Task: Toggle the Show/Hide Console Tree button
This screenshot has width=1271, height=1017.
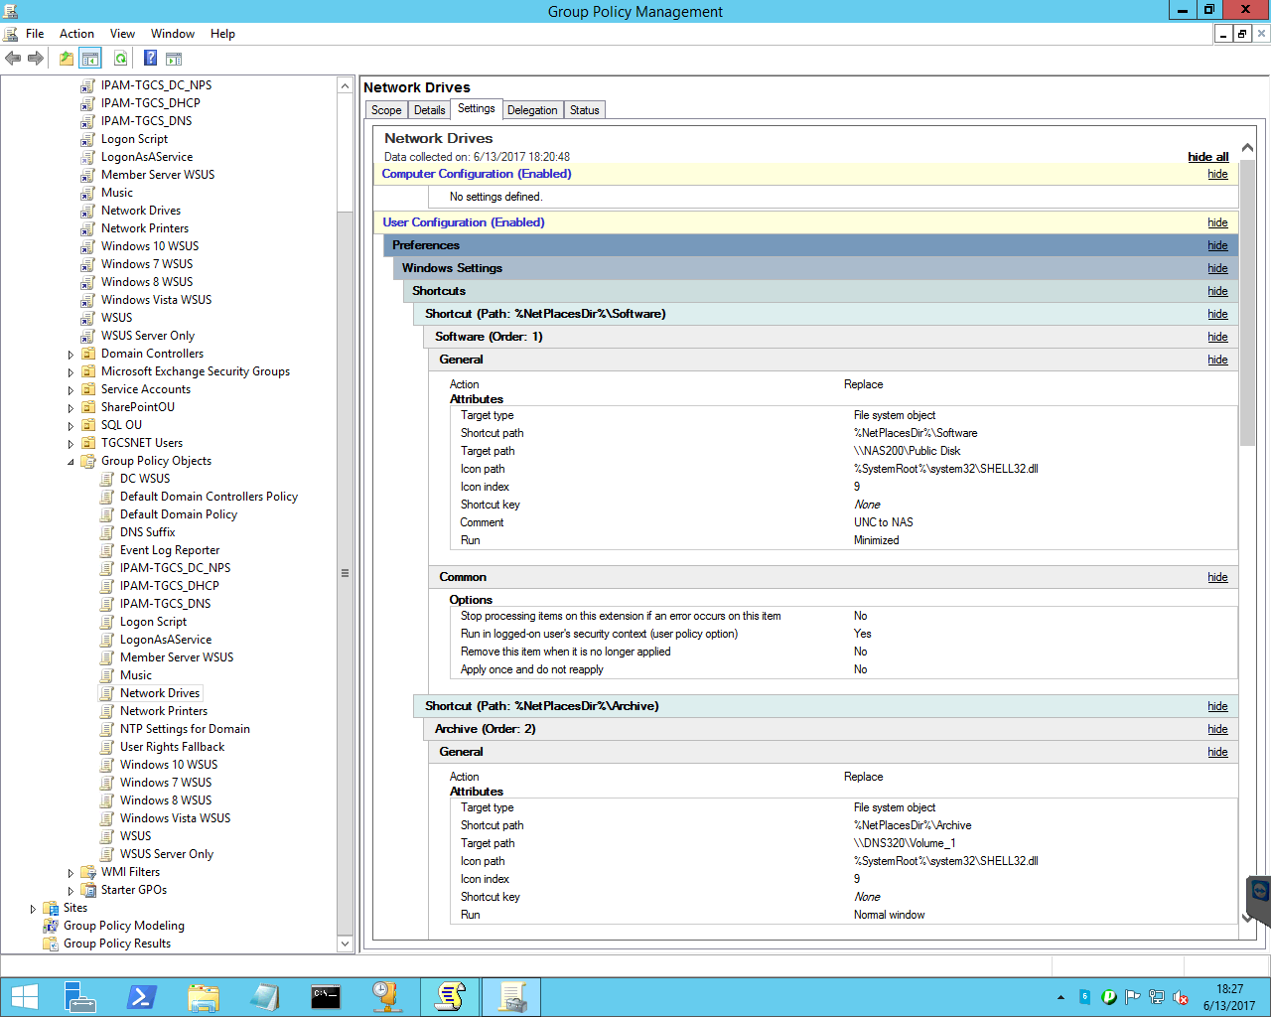Action: point(90,59)
